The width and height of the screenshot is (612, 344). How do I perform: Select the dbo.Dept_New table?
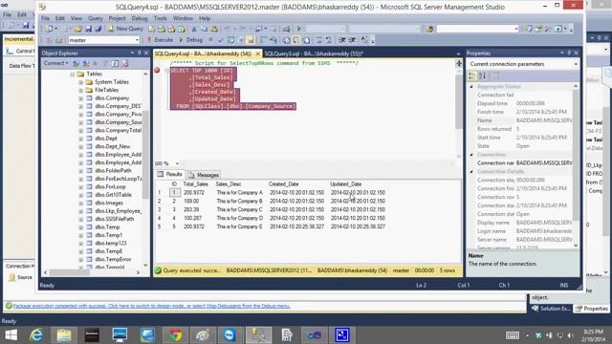[x=112, y=146]
